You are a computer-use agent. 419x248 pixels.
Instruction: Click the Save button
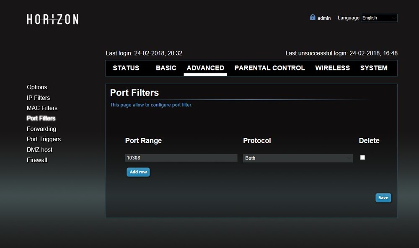click(383, 197)
